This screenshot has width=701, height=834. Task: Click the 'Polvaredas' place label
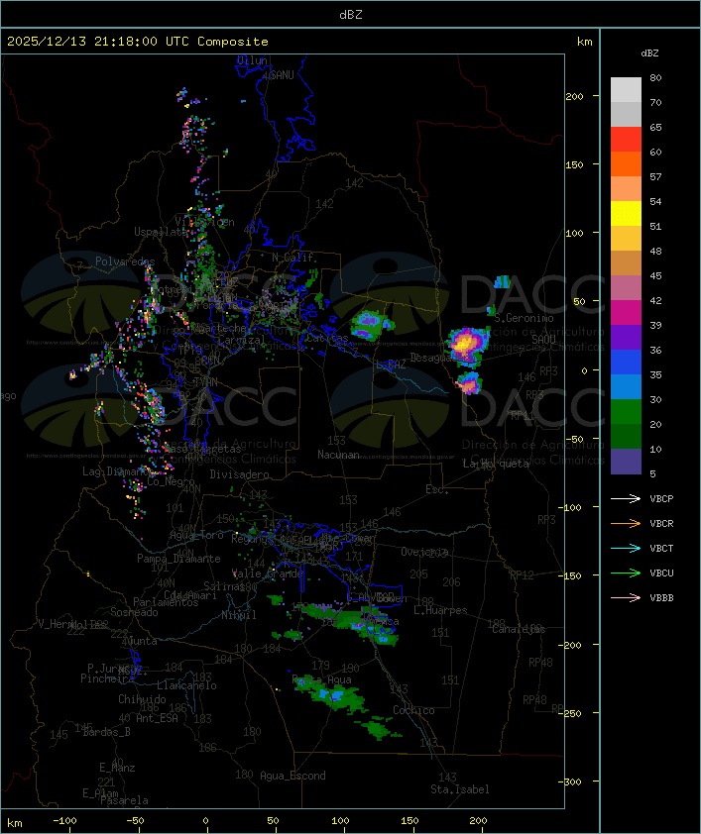125,261
